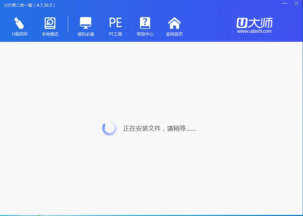Open the www.udashi.com website link
Viewport: 303px width, 216px height.
click(x=254, y=31)
